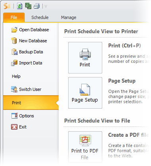Click the New Database cylinder icon
The width and height of the screenshot is (151, 166).
[x=14, y=41]
